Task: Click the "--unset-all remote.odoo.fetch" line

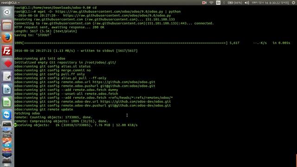Action: [66, 94]
